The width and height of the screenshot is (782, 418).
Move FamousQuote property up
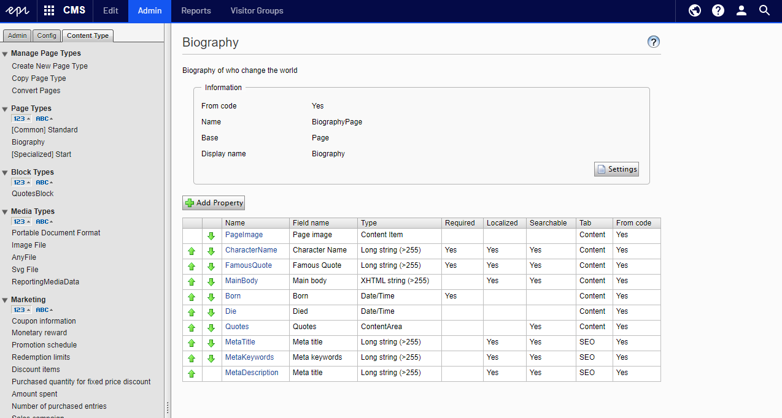pyautogui.click(x=191, y=267)
